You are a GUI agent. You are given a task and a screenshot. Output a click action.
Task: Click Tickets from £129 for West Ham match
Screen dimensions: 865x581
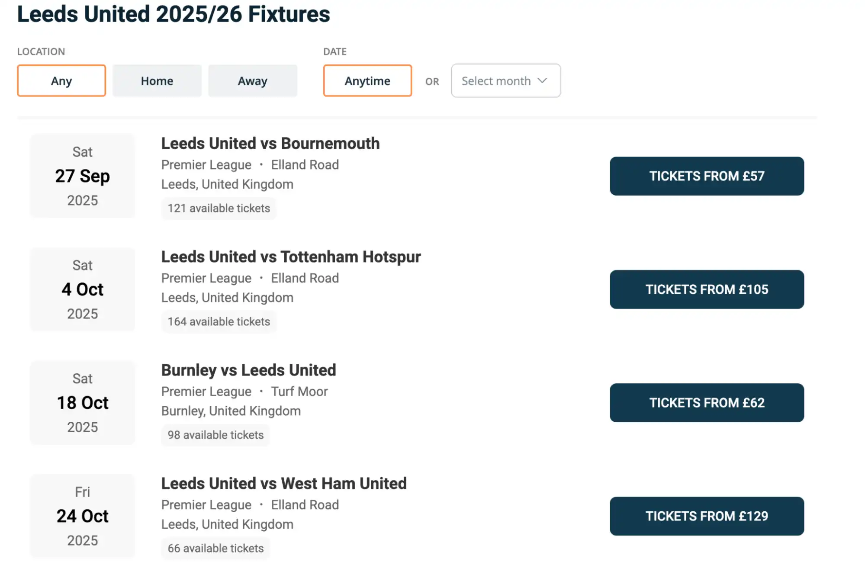[707, 516]
